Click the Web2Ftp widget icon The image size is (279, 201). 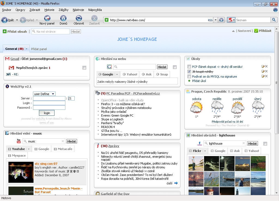coord(7,87)
